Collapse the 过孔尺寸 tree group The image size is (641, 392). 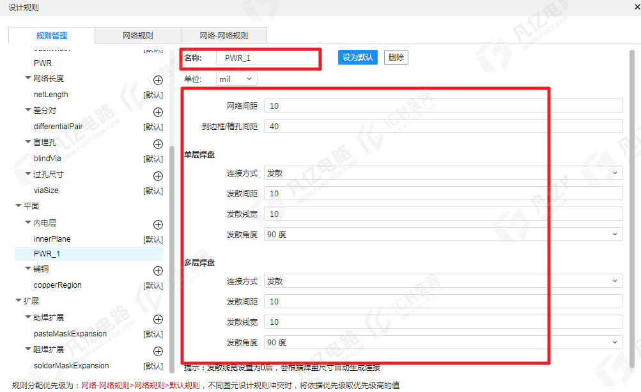click(x=27, y=173)
